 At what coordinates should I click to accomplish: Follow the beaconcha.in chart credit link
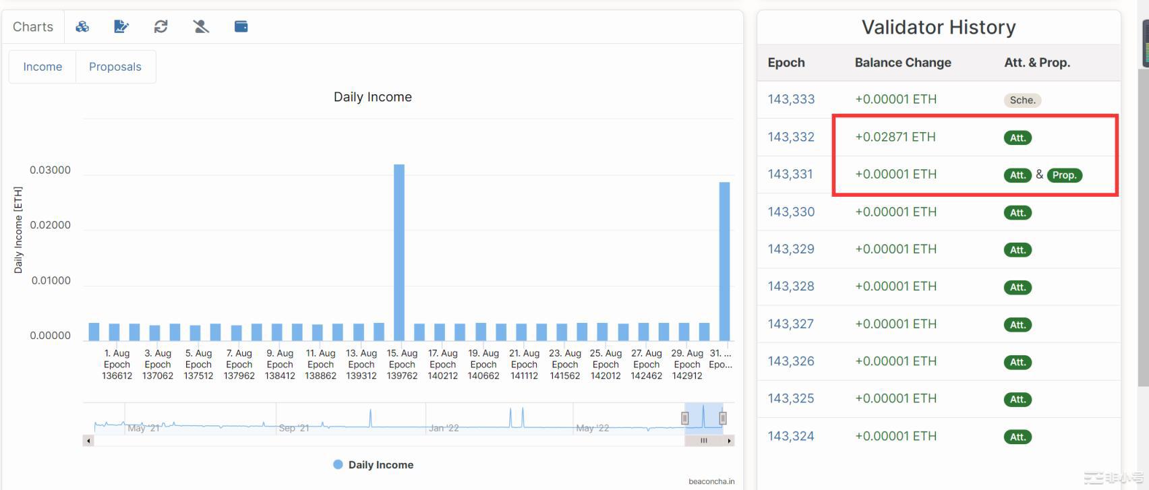point(711,481)
